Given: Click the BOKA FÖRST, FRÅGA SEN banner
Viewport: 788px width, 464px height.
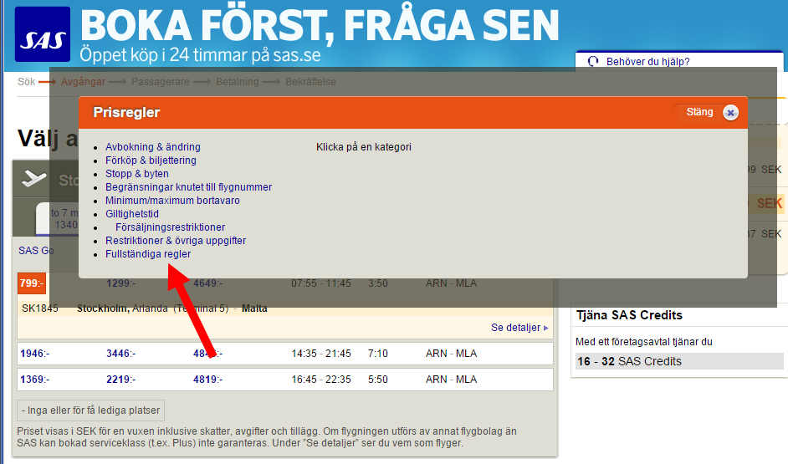Looking at the screenshot, I should click(x=319, y=25).
